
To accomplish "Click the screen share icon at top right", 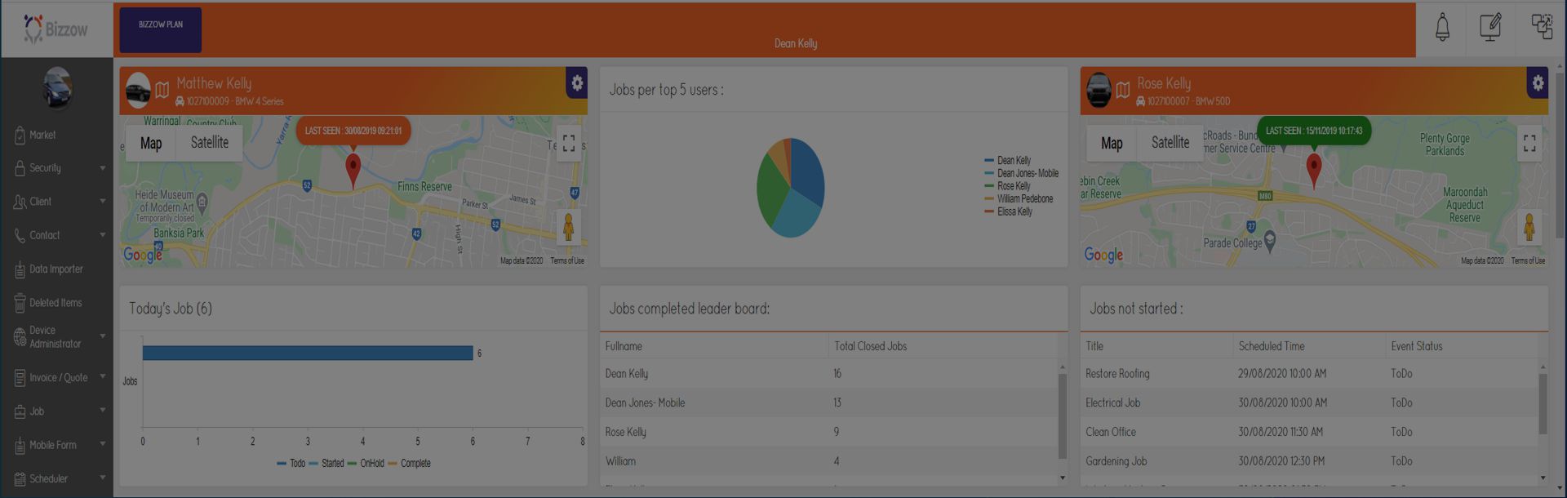I will point(1542,27).
